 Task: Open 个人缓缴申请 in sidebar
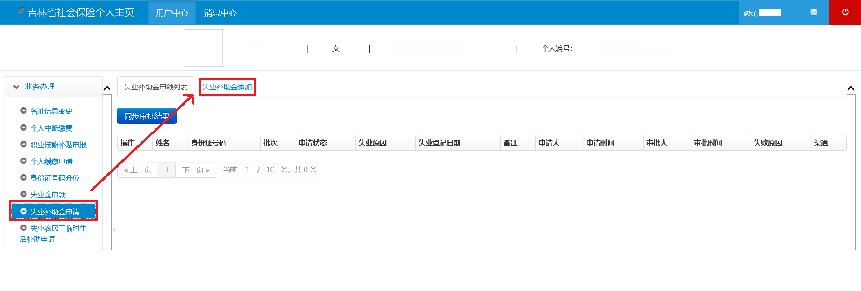click(x=51, y=161)
